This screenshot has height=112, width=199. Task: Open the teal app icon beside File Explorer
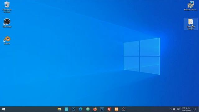click(66, 109)
